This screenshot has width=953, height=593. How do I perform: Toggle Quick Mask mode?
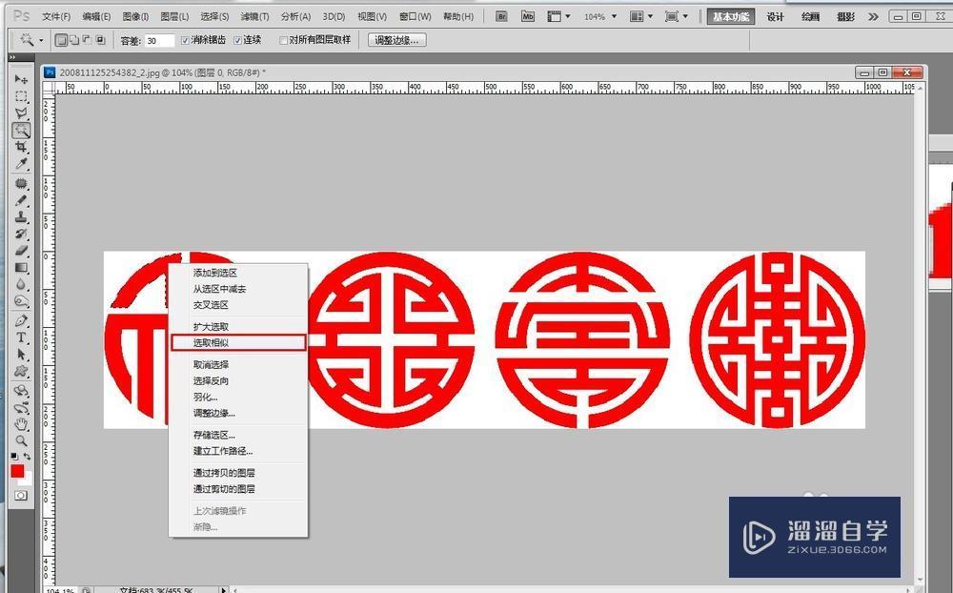click(x=21, y=496)
